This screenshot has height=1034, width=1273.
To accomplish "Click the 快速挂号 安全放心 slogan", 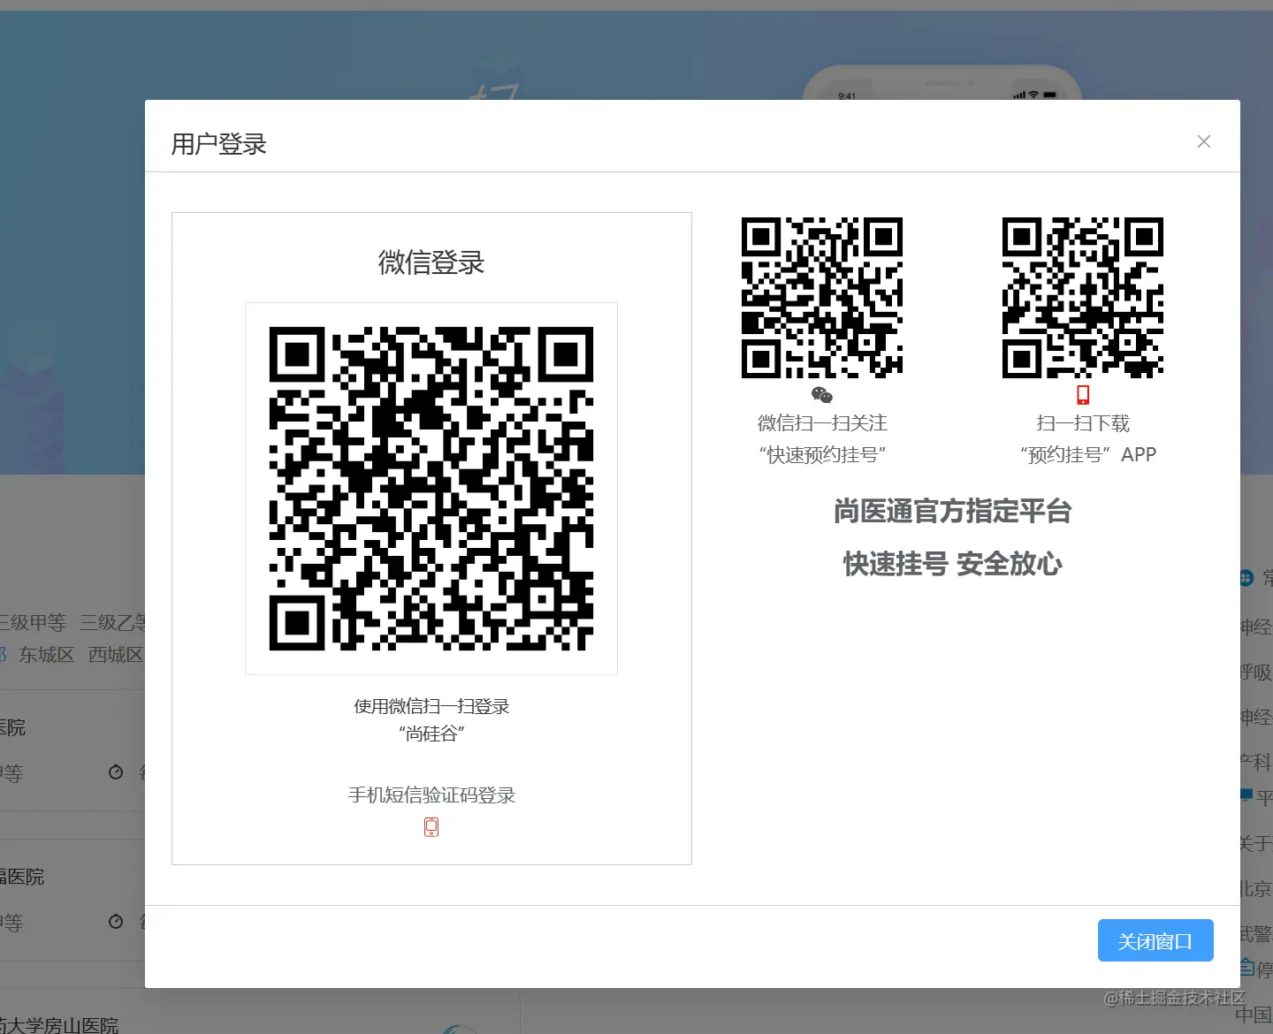I will [x=953, y=564].
